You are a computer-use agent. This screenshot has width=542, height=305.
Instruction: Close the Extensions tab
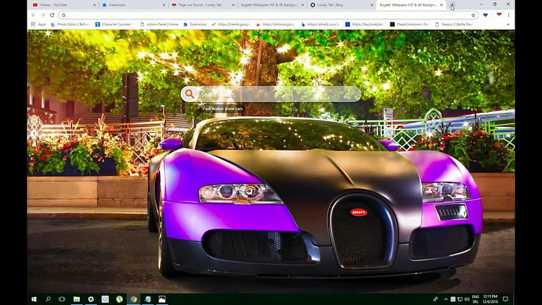[x=164, y=5]
